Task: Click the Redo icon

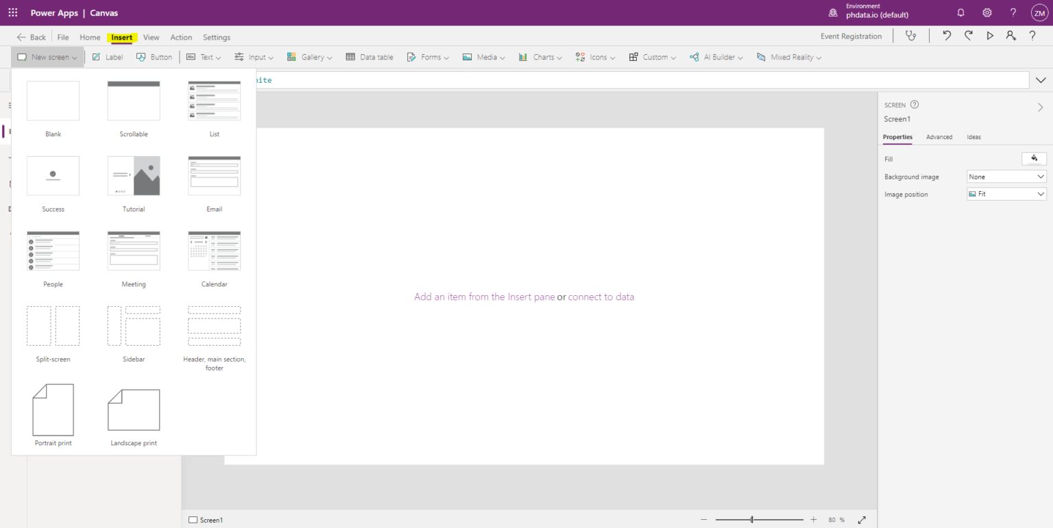Action: 968,36
